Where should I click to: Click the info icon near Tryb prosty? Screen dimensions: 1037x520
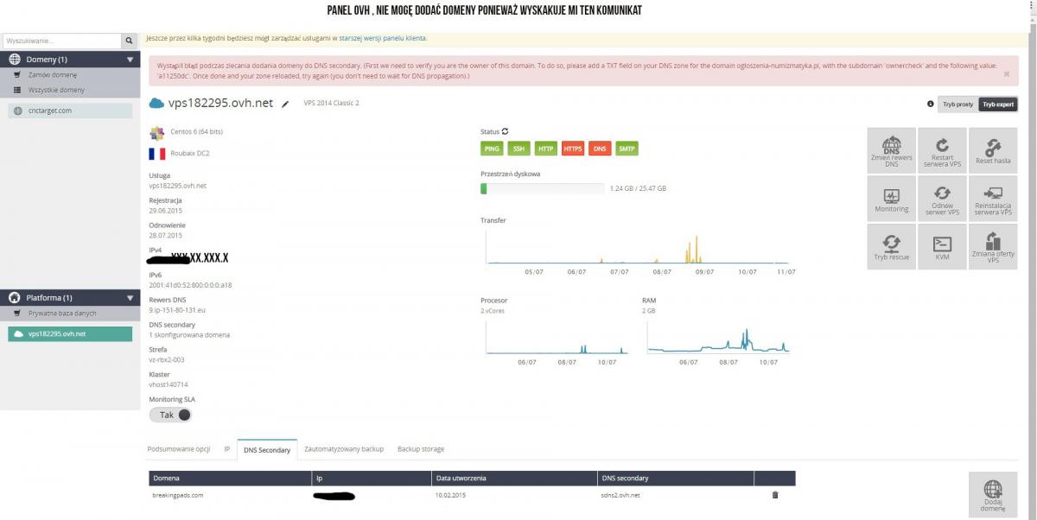click(930, 104)
